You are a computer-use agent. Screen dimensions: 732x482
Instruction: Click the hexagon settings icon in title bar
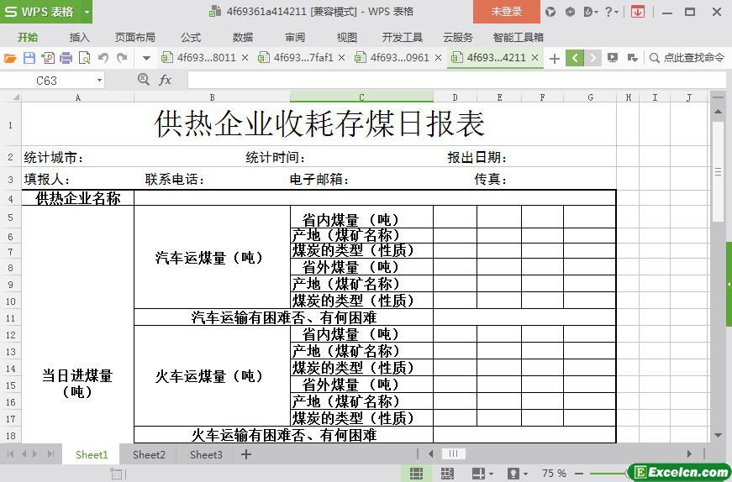[x=570, y=12]
